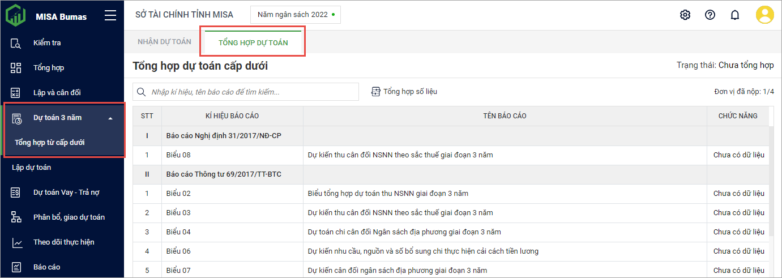Open Năm ngân sách 2022 dropdown
The height and width of the screenshot is (278, 782).
296,15
